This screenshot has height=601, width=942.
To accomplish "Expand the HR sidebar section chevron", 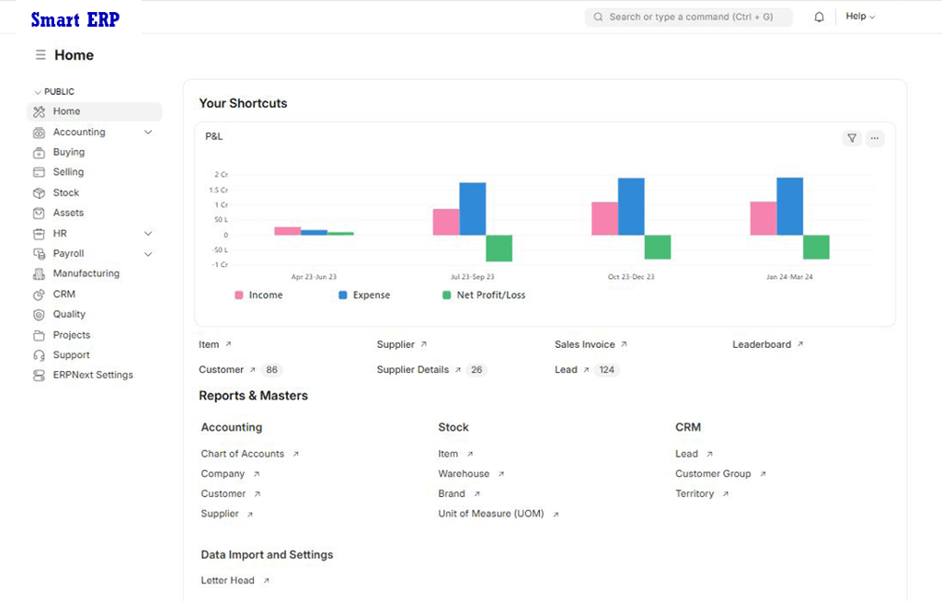I will [148, 234].
